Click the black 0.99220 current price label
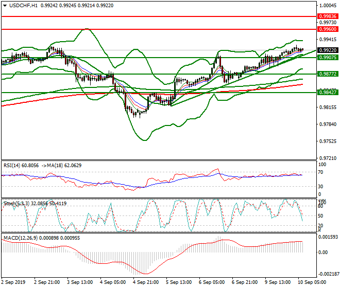Image resolution: width=340 pixels, height=288 pixels. (x=328, y=50)
